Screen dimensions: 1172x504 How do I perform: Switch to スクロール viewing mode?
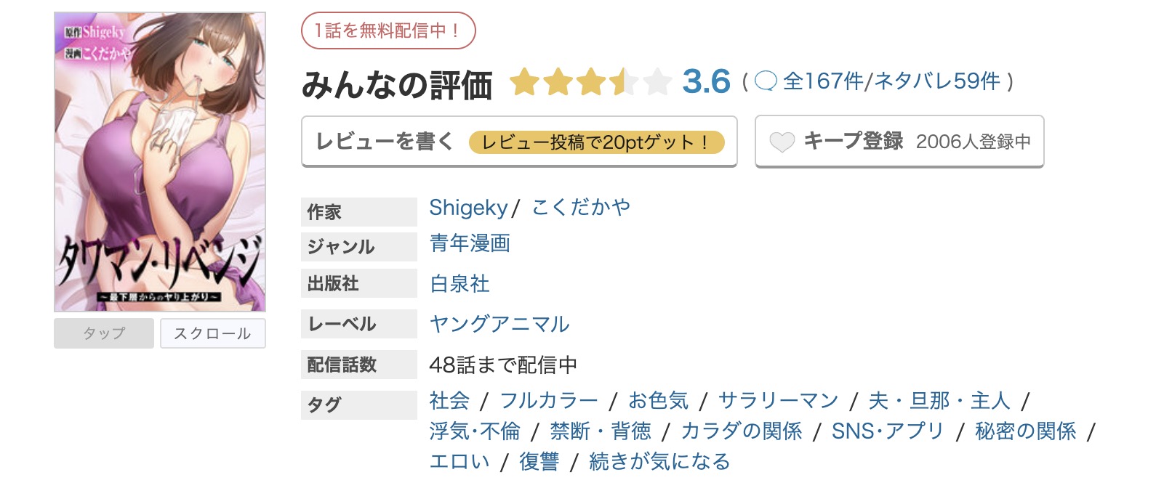pos(212,333)
